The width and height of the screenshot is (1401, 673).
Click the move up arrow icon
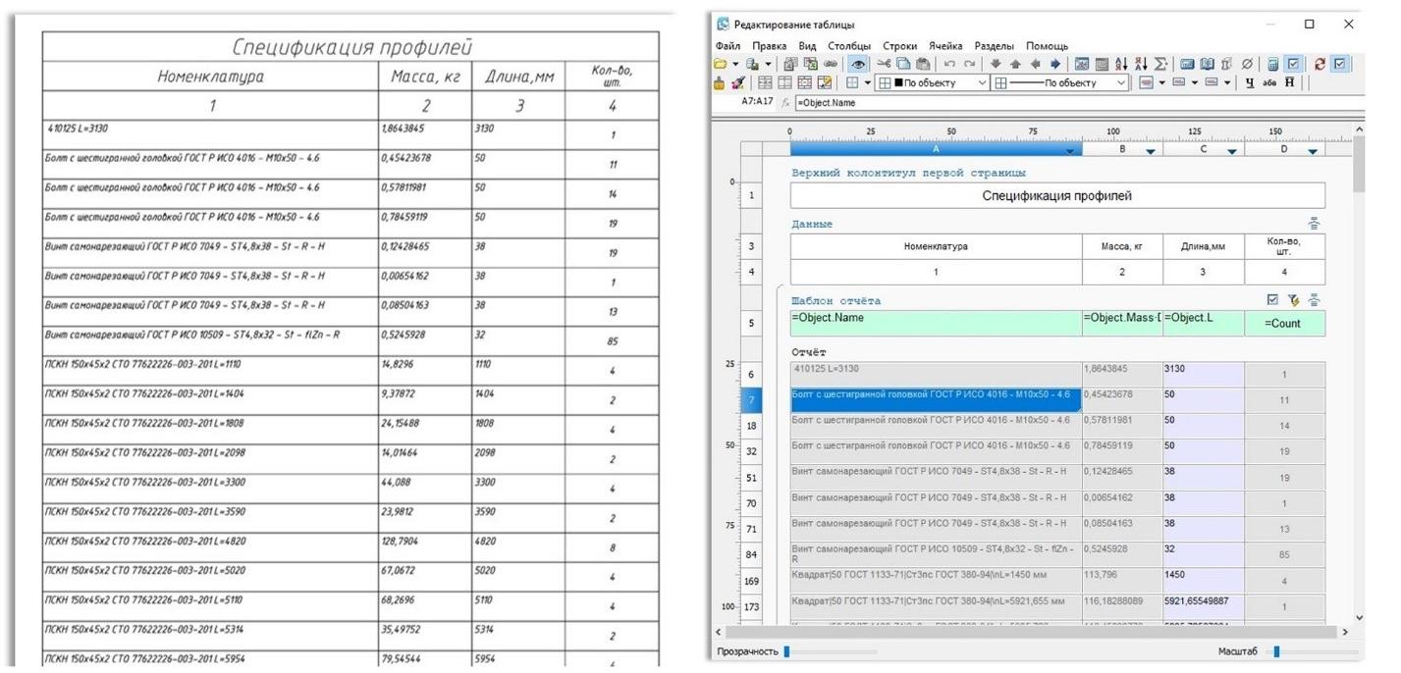(x=1014, y=64)
